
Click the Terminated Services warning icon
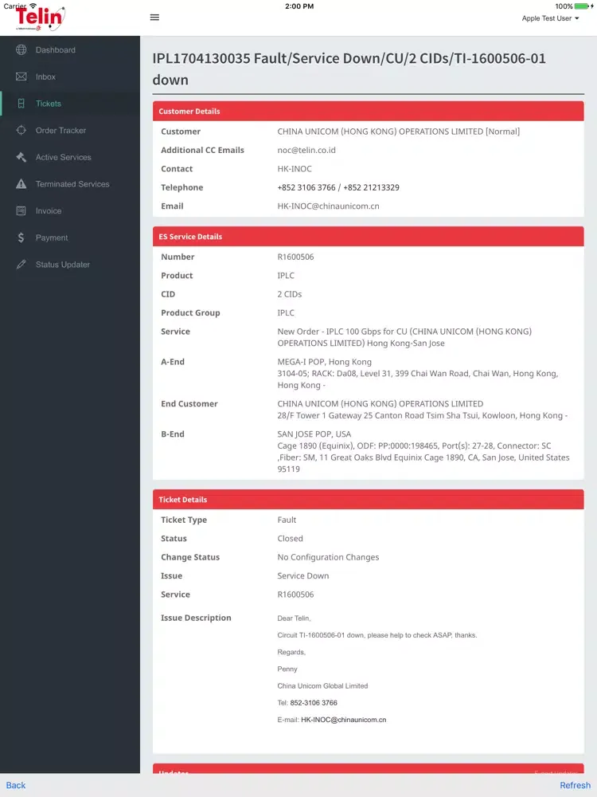21,184
